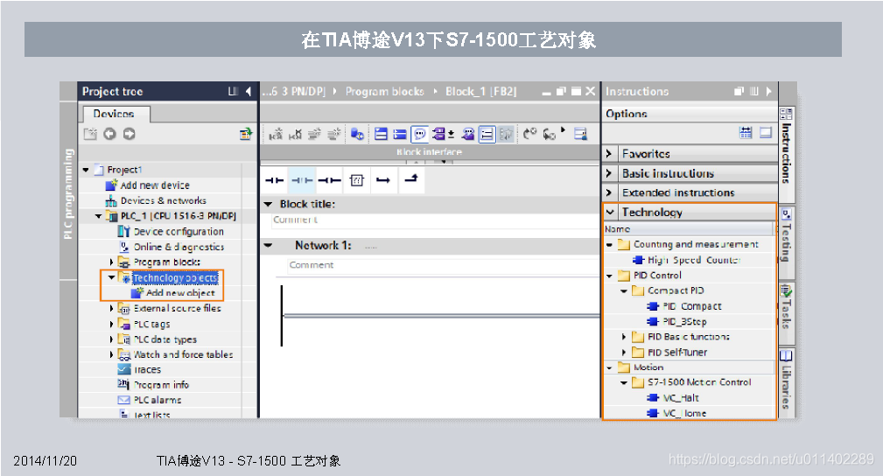Expand the Extended instructions group
Screen dimensions: 883x476
pyautogui.click(x=609, y=192)
